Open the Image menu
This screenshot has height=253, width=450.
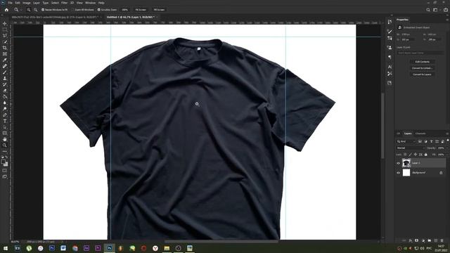tap(27, 3)
